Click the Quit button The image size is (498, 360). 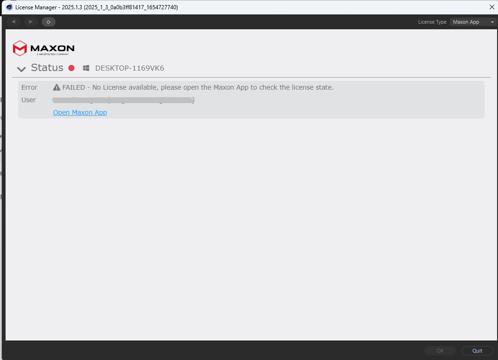(x=477, y=350)
